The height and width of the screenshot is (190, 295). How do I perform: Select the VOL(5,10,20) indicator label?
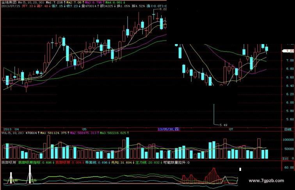[12, 133]
